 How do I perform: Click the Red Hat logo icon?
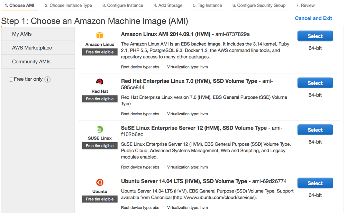(x=100, y=82)
